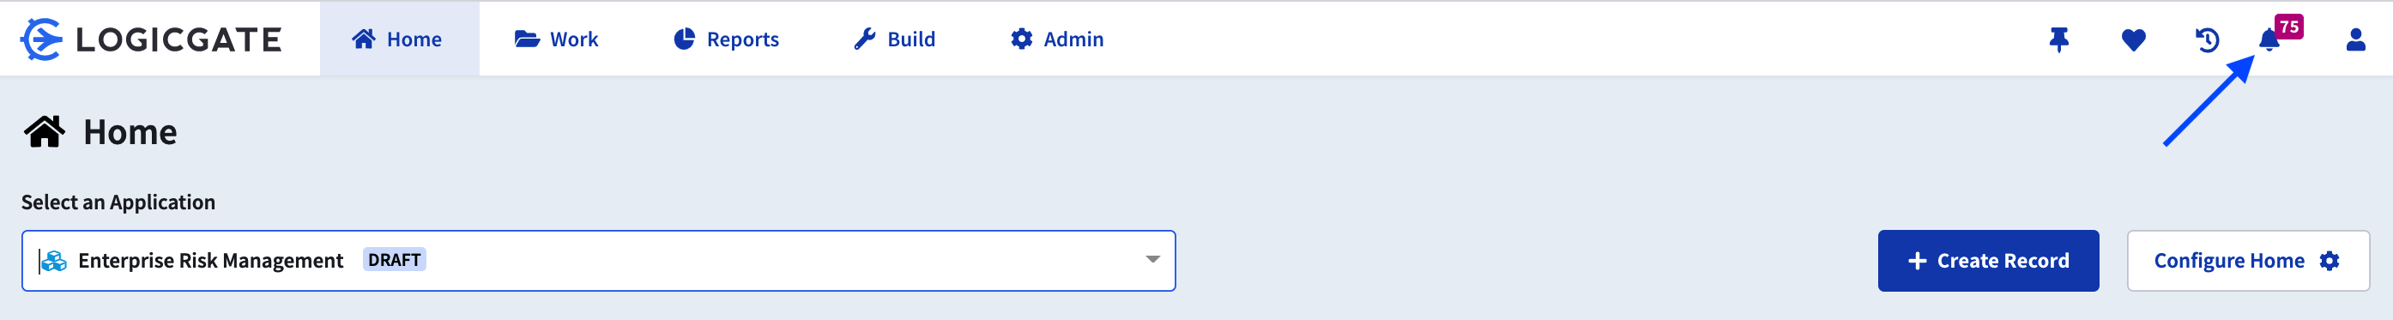The height and width of the screenshot is (320, 2393).
Task: Switch to the Home navigation tab
Action: coord(400,39)
